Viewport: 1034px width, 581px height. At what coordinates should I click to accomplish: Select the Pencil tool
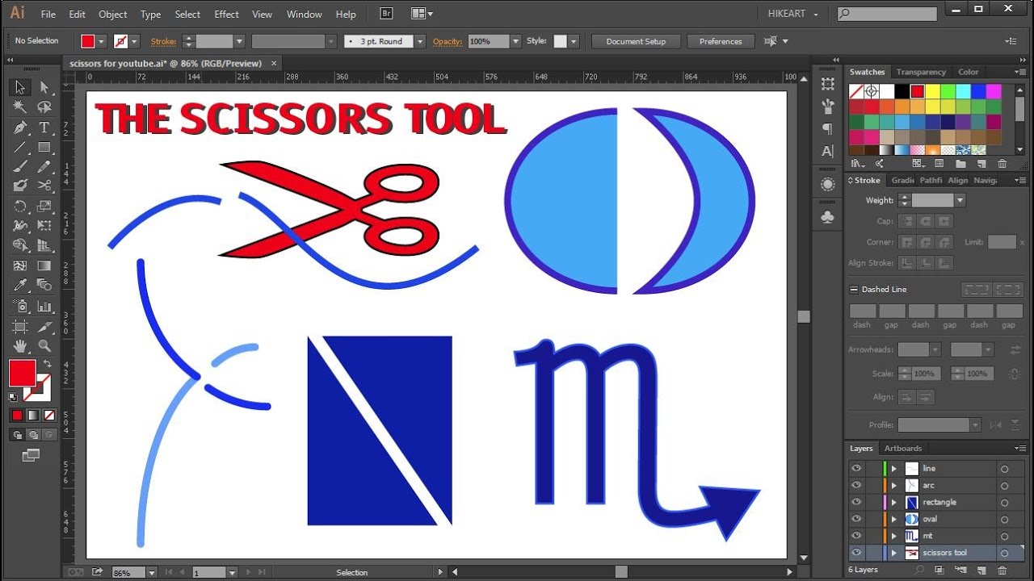point(44,166)
